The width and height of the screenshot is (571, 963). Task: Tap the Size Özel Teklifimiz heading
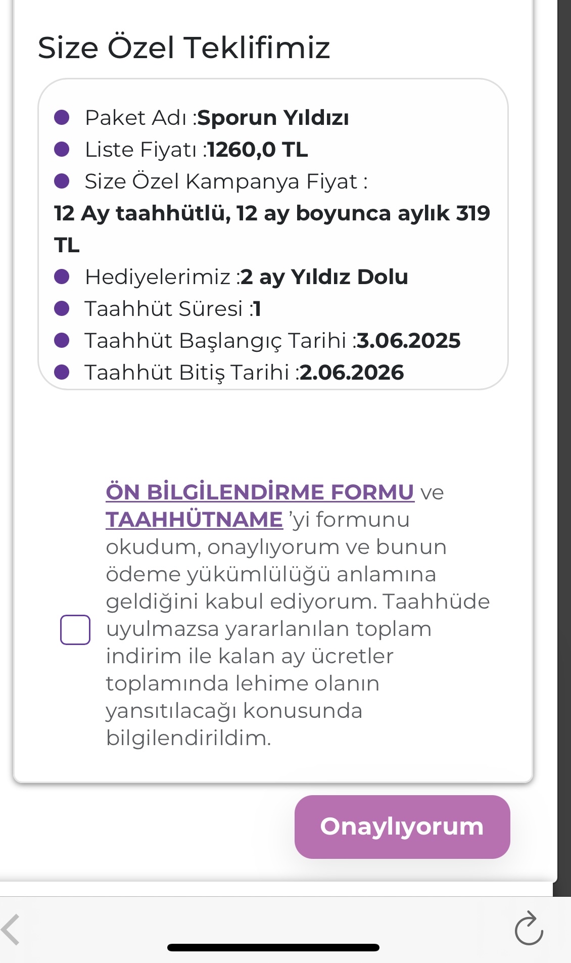point(184,48)
